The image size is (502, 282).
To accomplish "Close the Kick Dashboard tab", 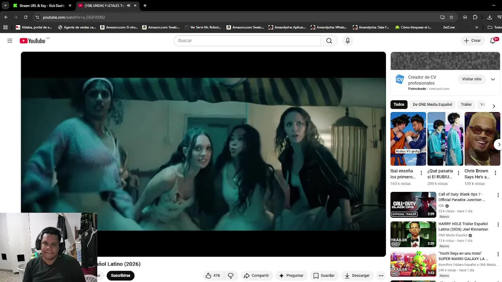I will point(70,5).
